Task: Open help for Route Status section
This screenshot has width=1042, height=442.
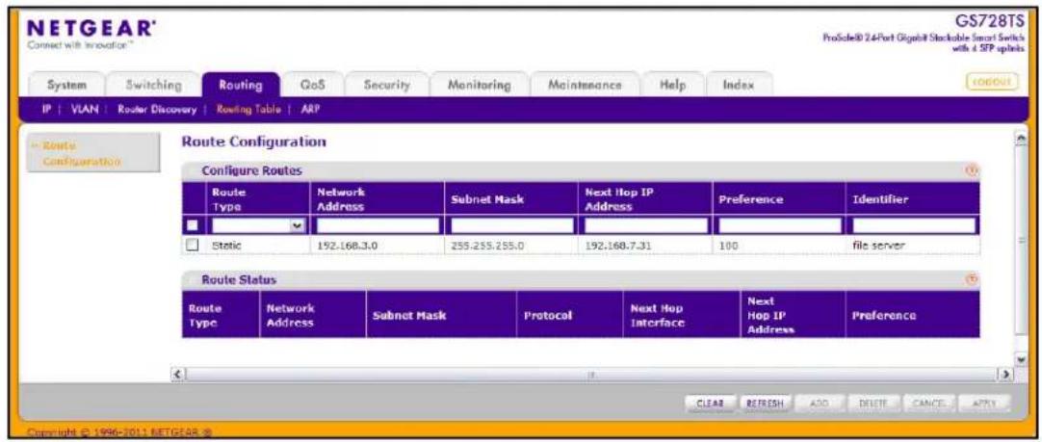Action: pos(973,280)
